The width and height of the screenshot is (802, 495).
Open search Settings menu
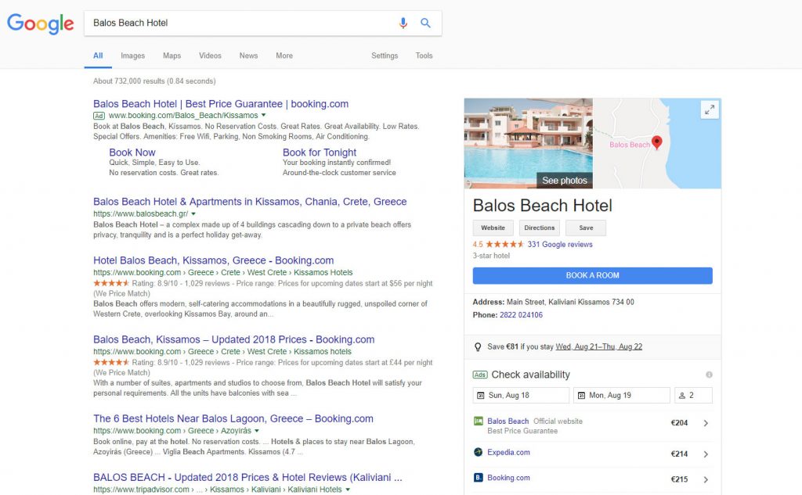(384, 56)
